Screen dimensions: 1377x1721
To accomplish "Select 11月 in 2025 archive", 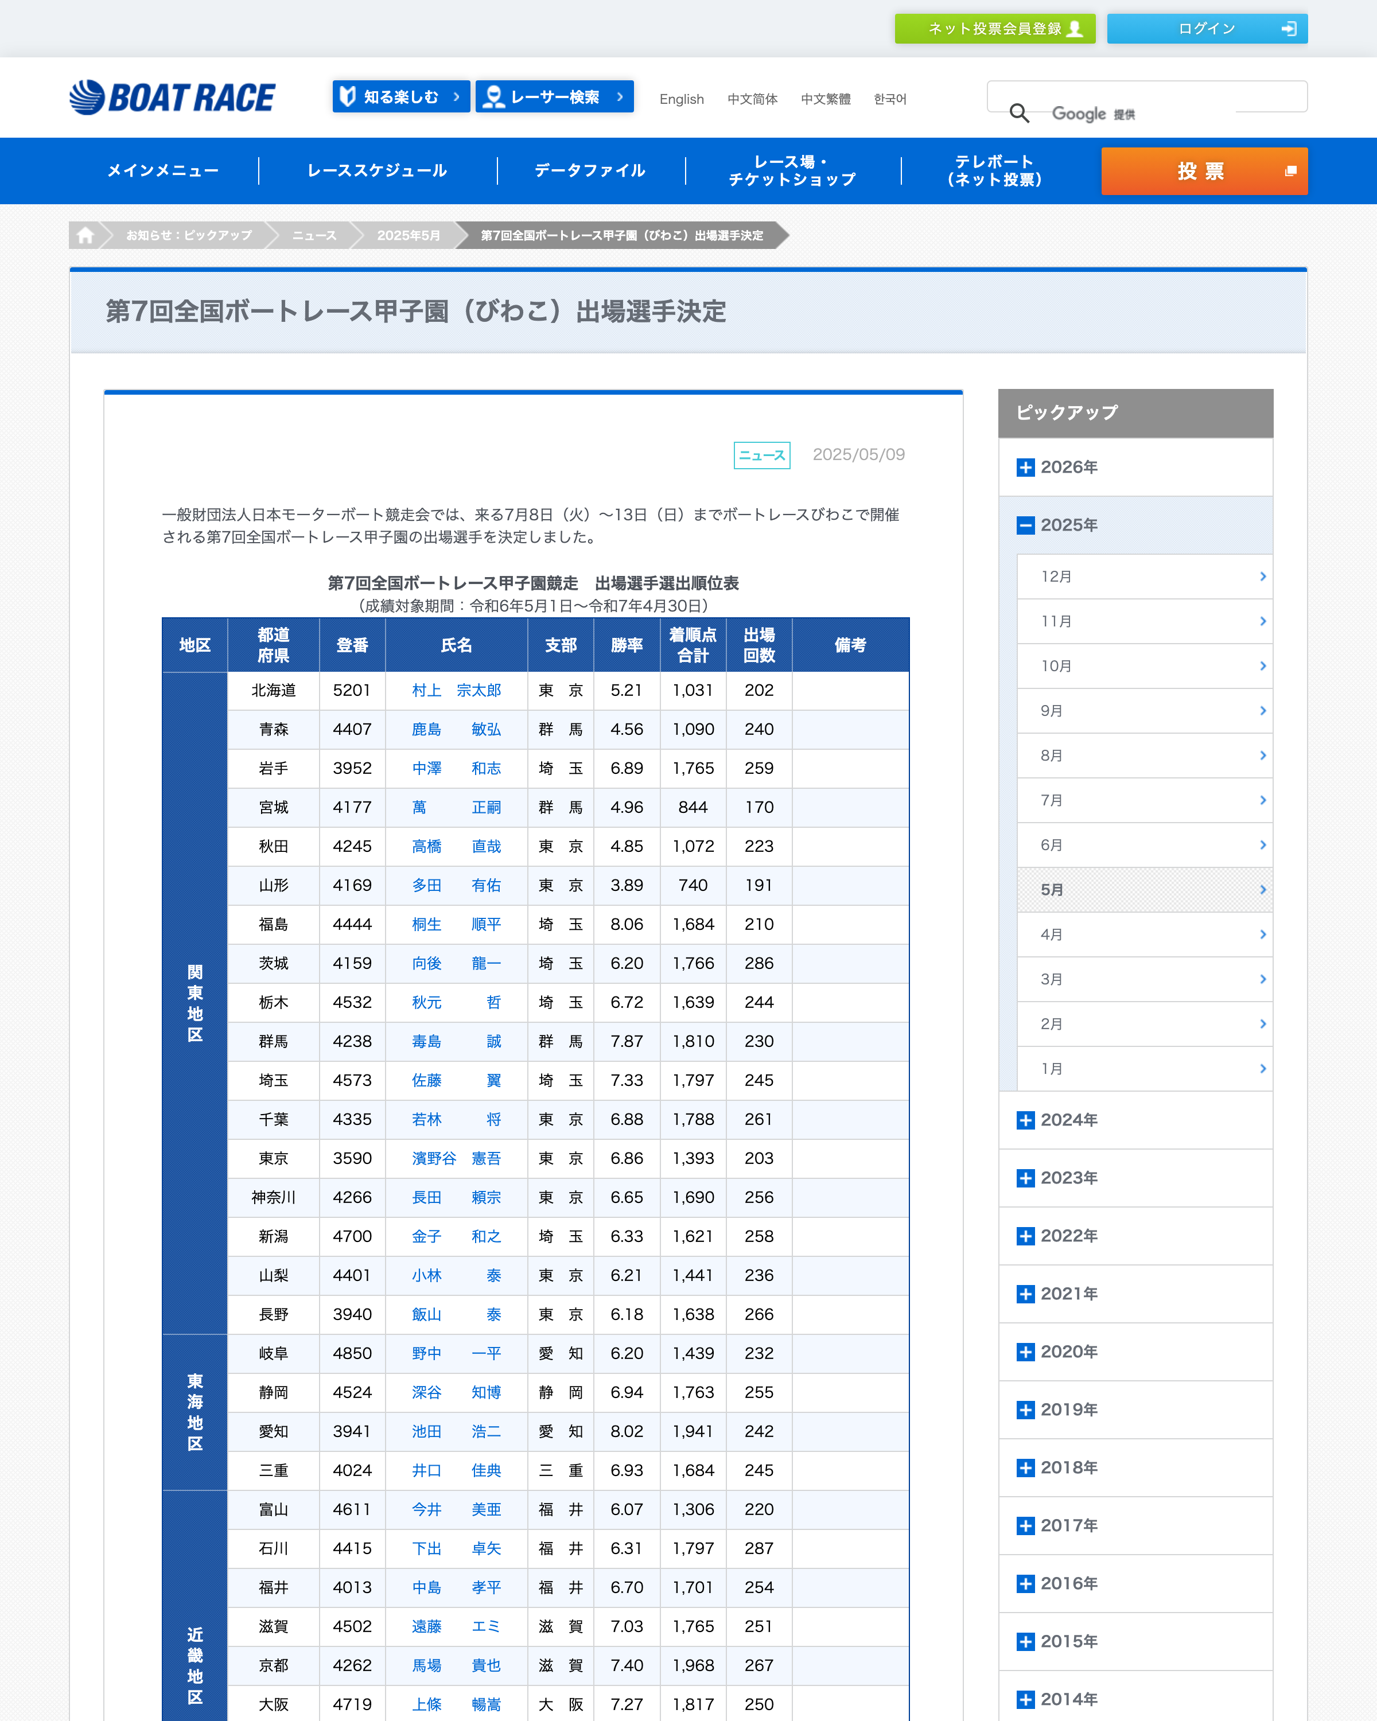I will (x=1145, y=621).
